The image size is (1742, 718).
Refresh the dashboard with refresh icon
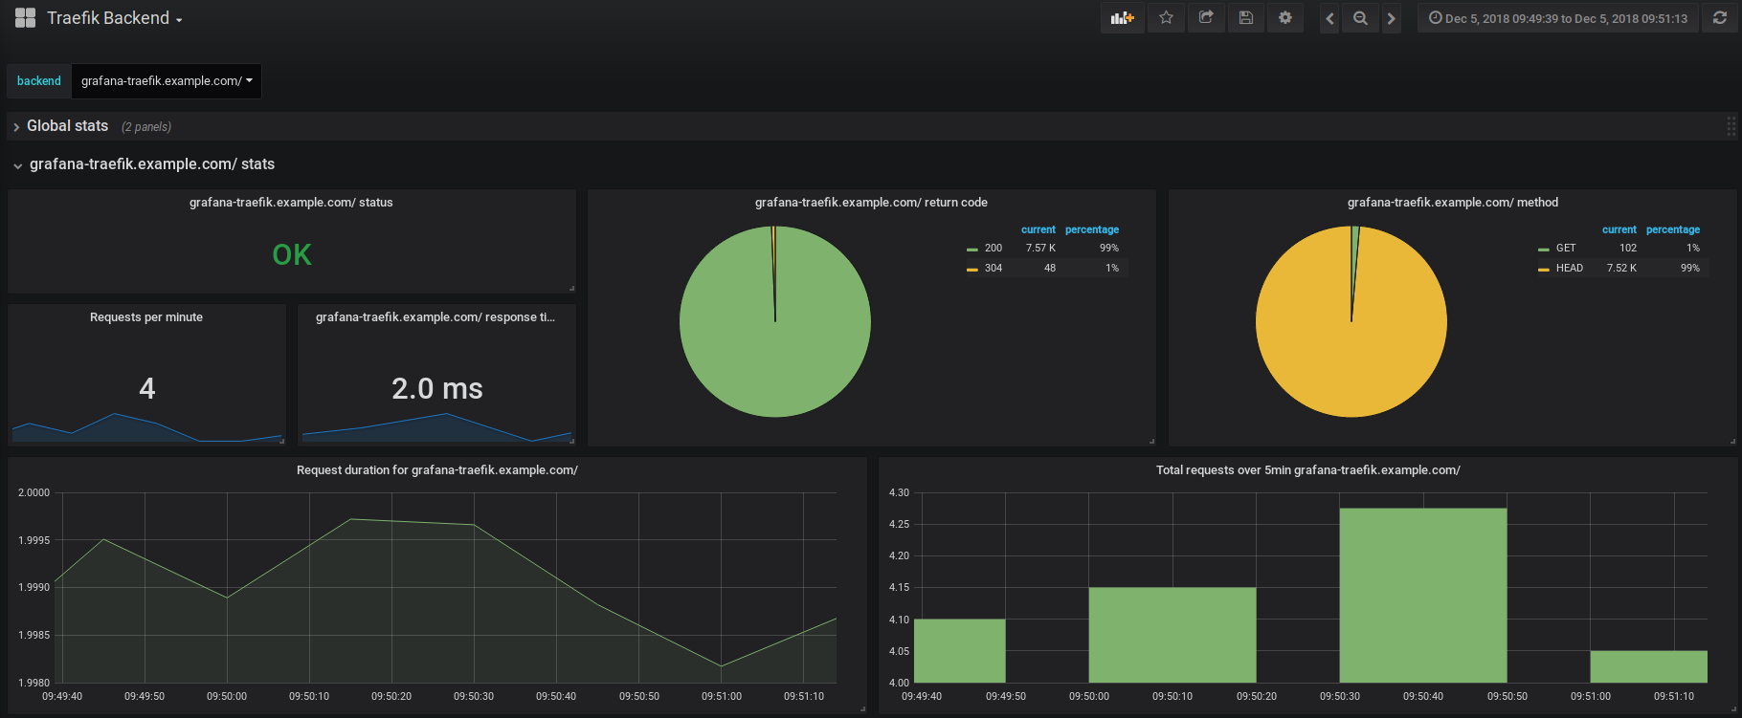point(1719,18)
